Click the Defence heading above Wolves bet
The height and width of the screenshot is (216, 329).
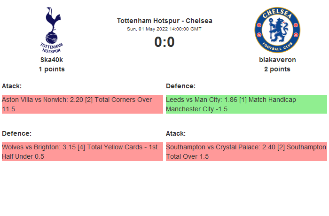tap(16, 133)
